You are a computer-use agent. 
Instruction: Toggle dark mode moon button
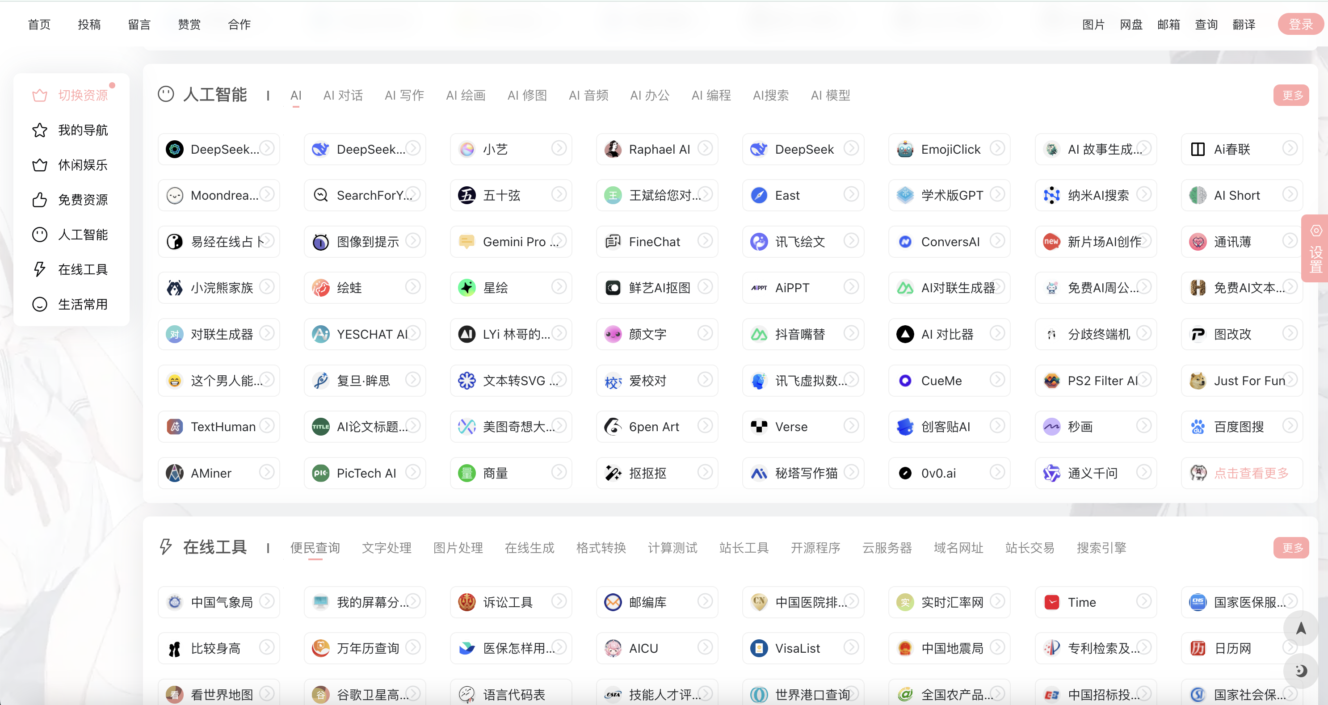(x=1301, y=671)
